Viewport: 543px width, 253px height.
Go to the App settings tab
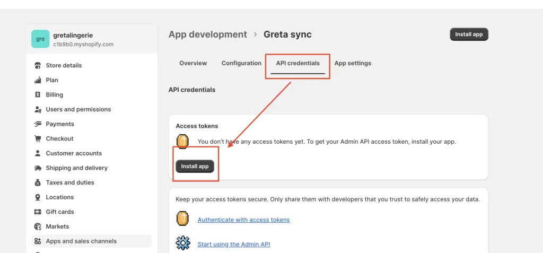pyautogui.click(x=353, y=63)
